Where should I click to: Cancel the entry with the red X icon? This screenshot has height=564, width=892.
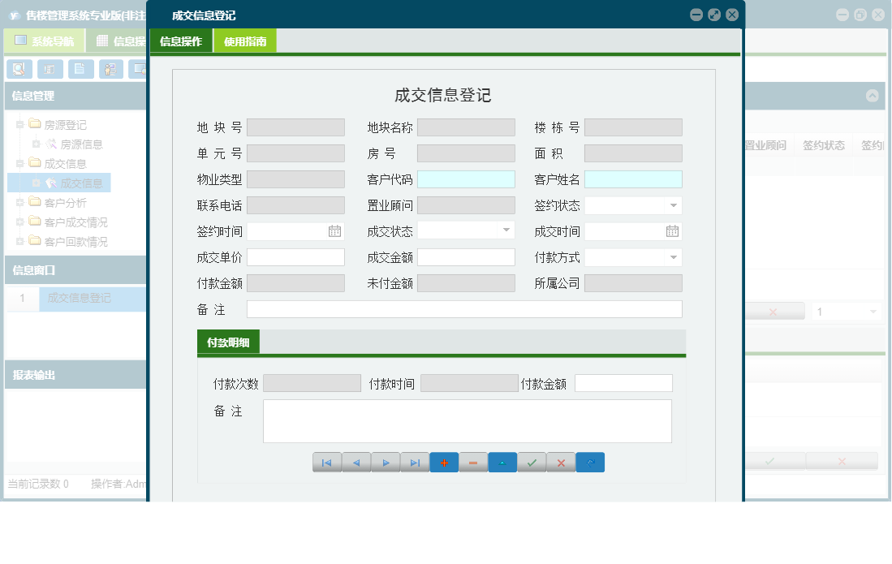[x=561, y=462]
